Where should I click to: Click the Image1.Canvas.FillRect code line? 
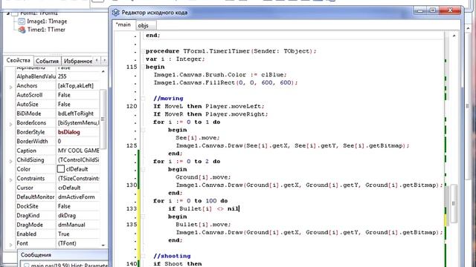pyautogui.click(x=225, y=82)
